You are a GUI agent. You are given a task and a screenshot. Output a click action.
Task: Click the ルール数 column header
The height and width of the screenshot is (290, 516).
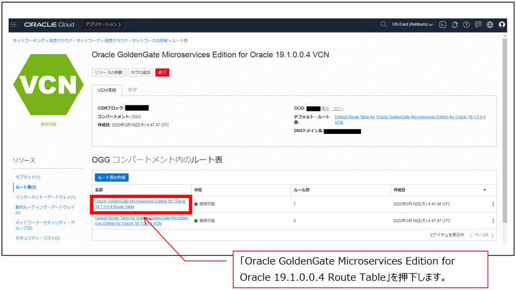pos(301,190)
